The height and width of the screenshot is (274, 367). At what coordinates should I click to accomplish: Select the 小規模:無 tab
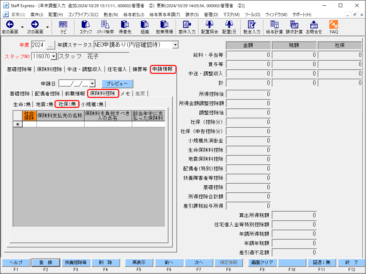pos(92,104)
